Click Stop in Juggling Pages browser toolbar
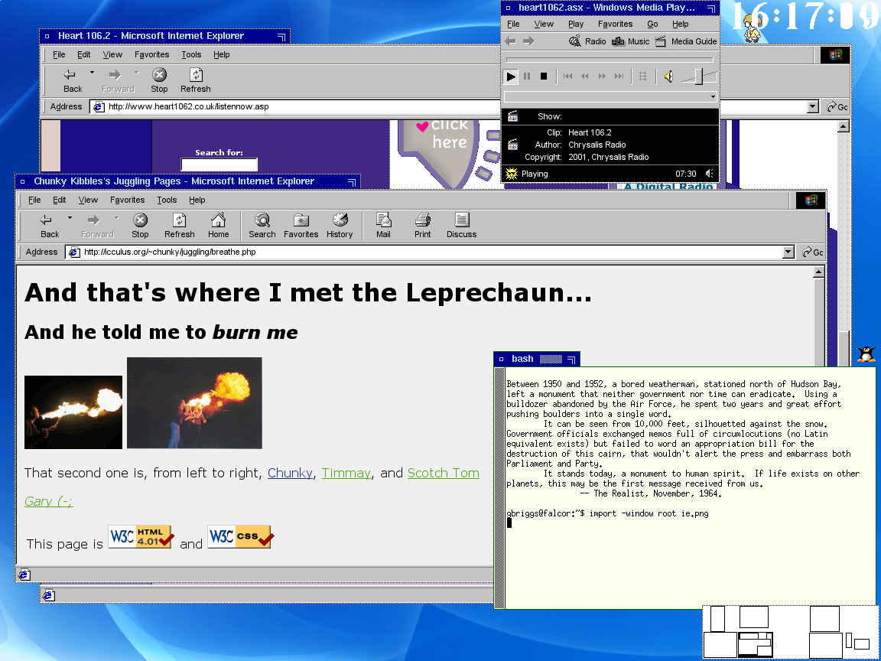This screenshot has height=661, width=881. (140, 226)
